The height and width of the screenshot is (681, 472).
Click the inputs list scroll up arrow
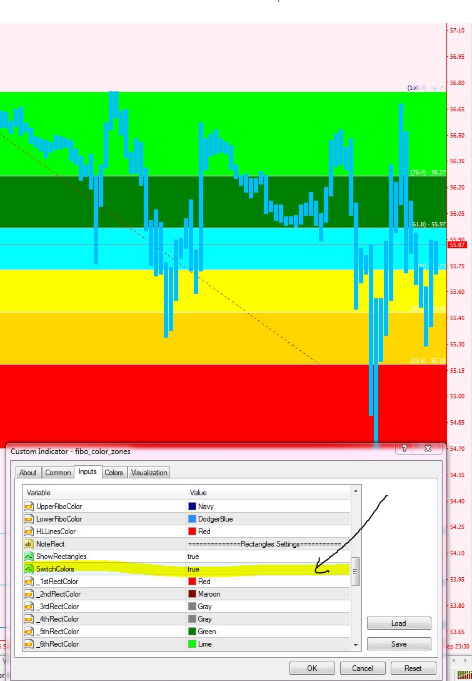tap(356, 491)
